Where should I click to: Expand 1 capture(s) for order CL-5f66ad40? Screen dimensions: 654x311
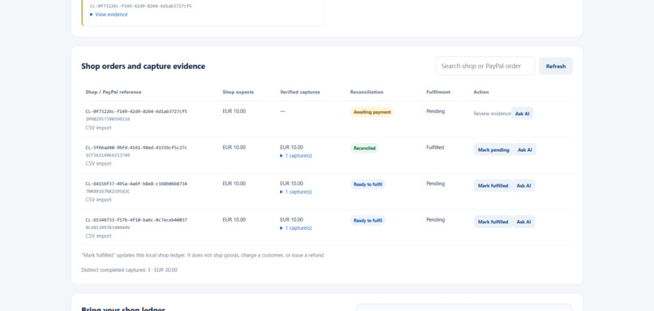click(x=296, y=156)
